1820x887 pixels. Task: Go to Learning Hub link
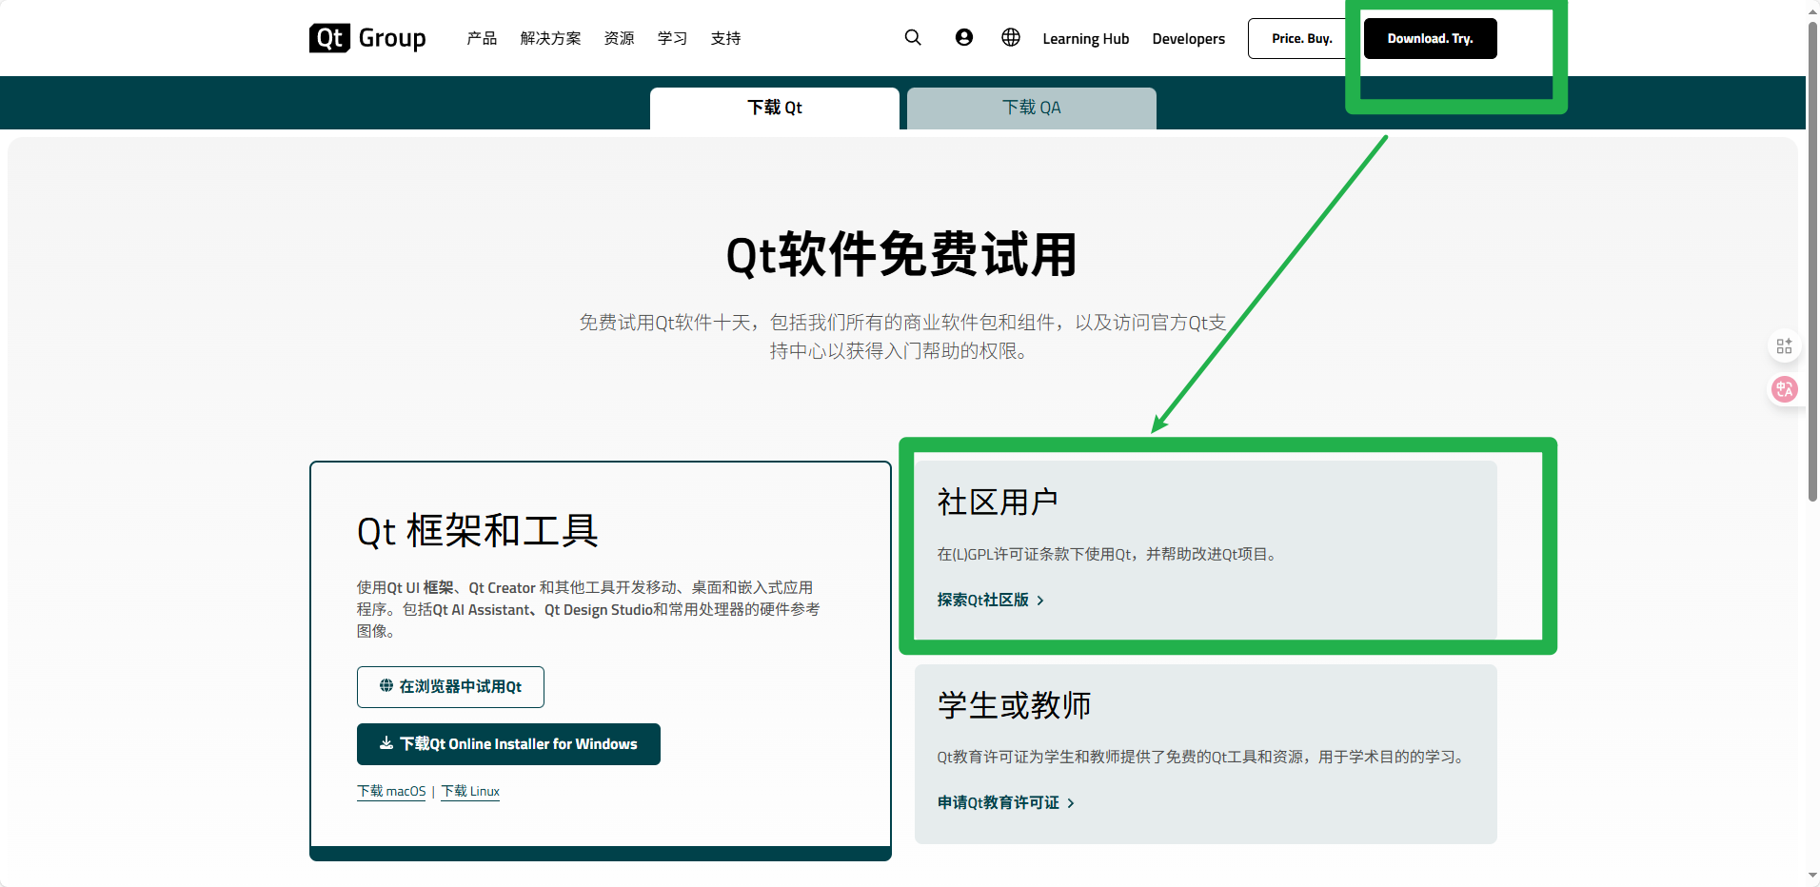click(x=1086, y=39)
